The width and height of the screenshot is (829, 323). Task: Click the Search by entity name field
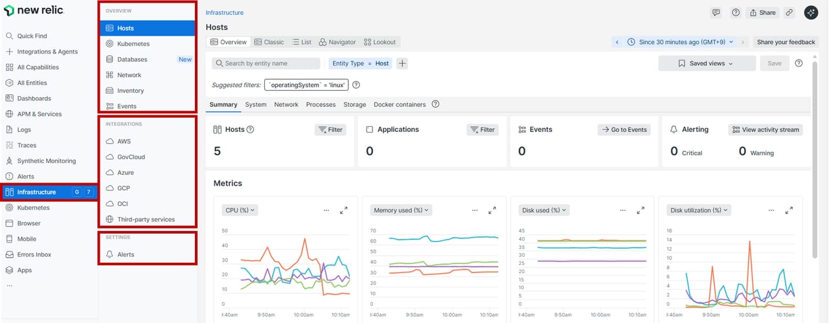click(267, 63)
